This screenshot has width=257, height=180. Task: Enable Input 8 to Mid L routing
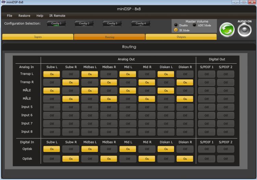(128, 132)
